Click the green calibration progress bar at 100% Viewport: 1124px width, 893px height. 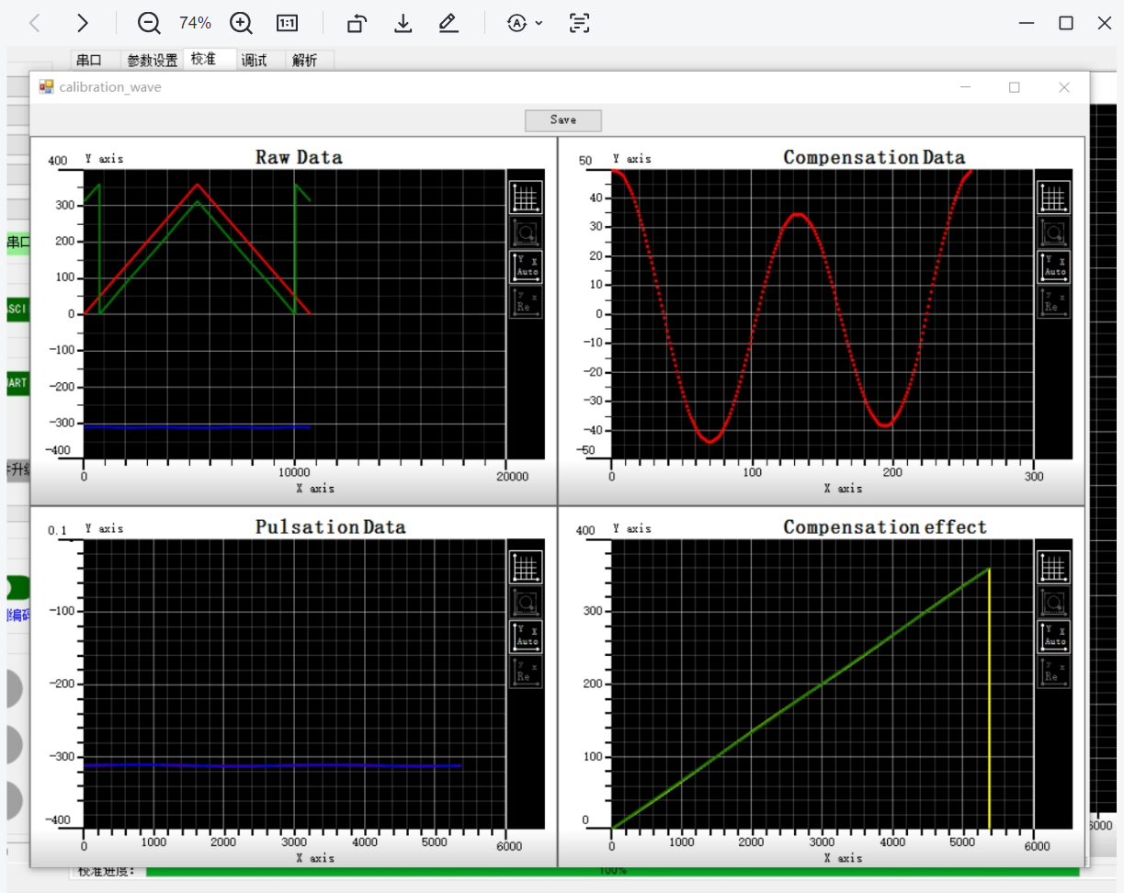(x=612, y=871)
